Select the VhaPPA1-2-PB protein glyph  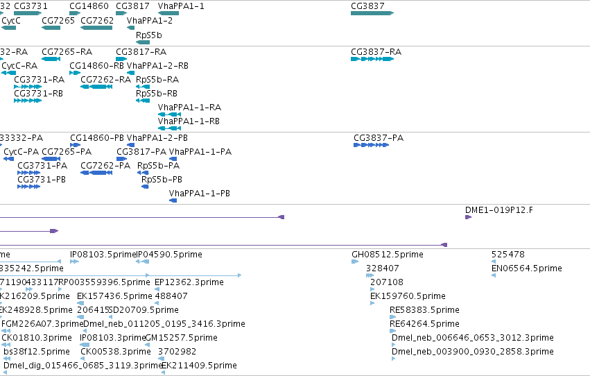130,145
